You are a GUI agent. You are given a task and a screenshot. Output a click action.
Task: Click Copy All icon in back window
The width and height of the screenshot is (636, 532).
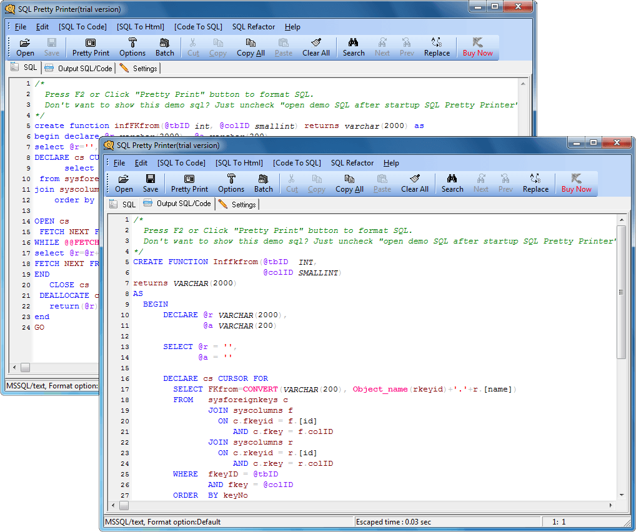(251, 47)
